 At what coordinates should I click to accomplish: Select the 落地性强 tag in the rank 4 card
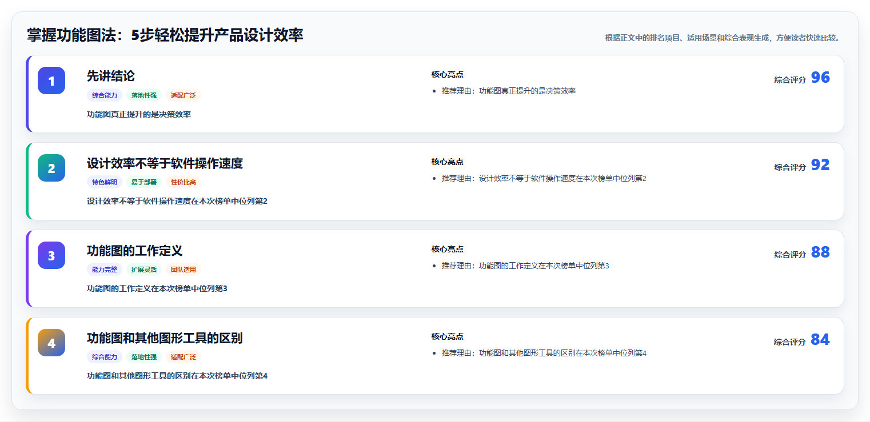[x=144, y=357]
